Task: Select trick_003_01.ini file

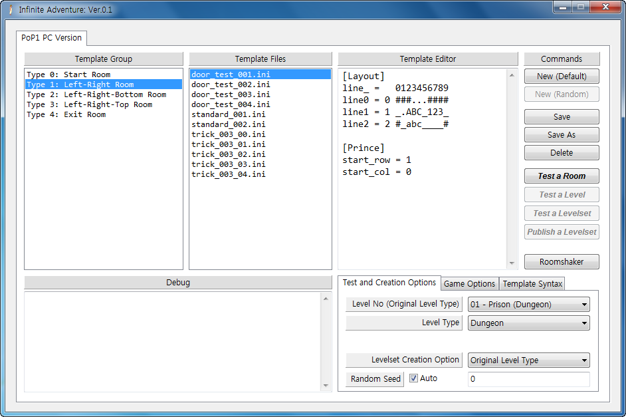Action: tap(261, 144)
